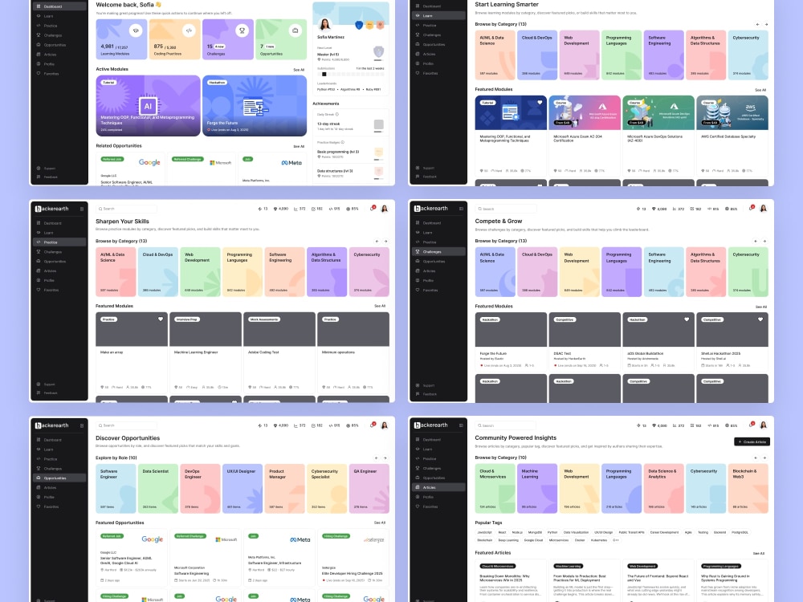Click the blue shield badge on Sofia's profile card
803x602 pixels.
coord(359,25)
